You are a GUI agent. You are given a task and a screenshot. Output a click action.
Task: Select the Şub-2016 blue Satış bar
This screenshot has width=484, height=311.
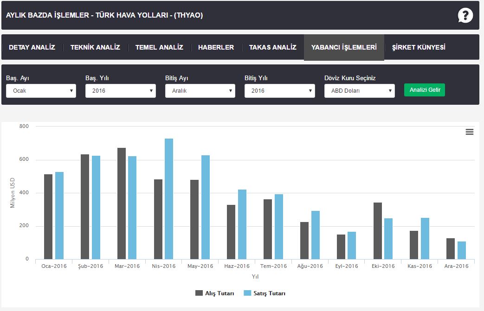point(96,208)
